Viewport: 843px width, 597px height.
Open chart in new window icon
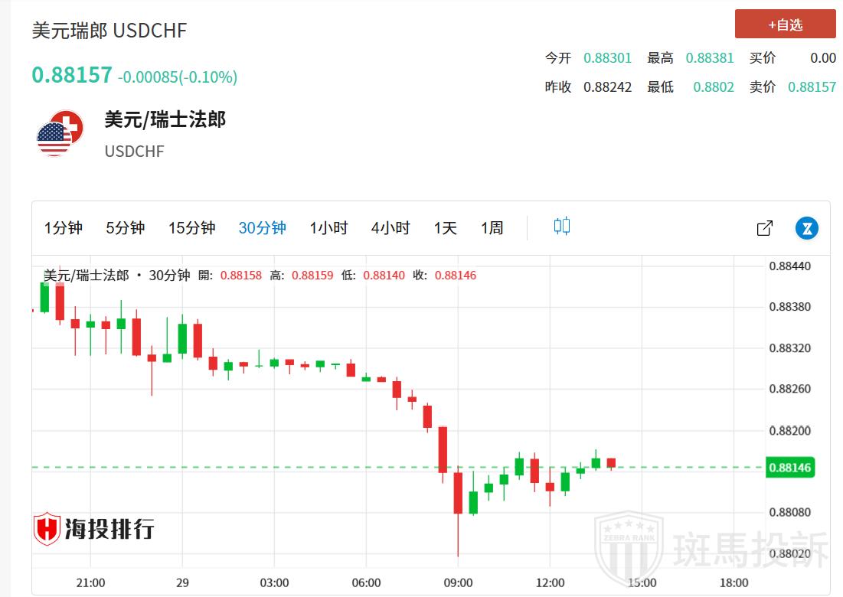[x=764, y=228]
